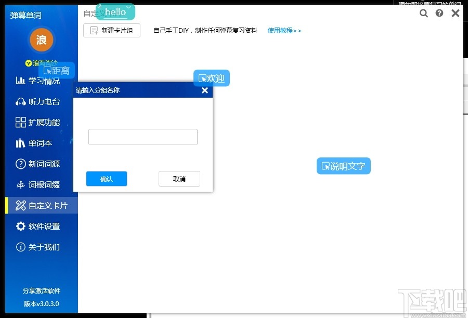
Task: Click the 浪 circular avatar badge
Action: [x=41, y=39]
